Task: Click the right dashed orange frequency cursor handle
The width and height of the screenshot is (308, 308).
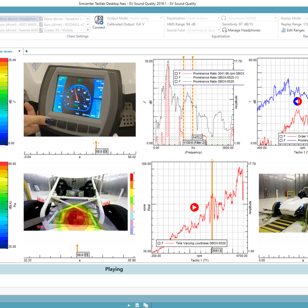Action: (192, 58)
